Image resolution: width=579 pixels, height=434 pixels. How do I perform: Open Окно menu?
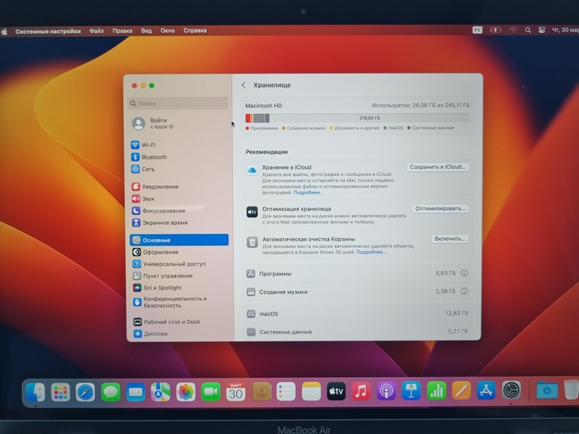(x=168, y=31)
